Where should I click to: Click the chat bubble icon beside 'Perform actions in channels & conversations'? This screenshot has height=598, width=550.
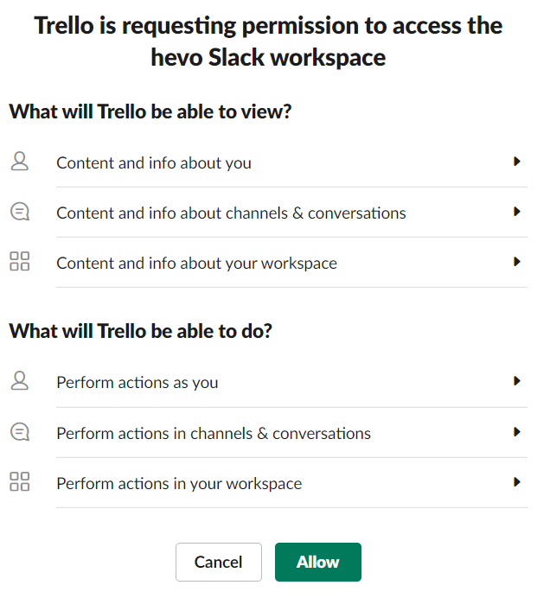point(20,432)
